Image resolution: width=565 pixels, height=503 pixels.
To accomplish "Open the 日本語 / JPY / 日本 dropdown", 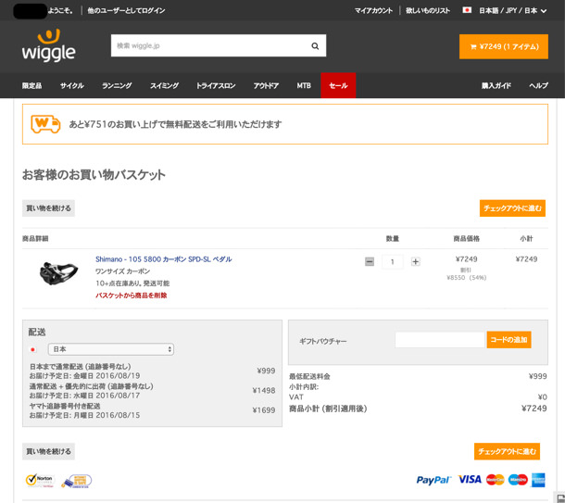I will tap(512, 10).
